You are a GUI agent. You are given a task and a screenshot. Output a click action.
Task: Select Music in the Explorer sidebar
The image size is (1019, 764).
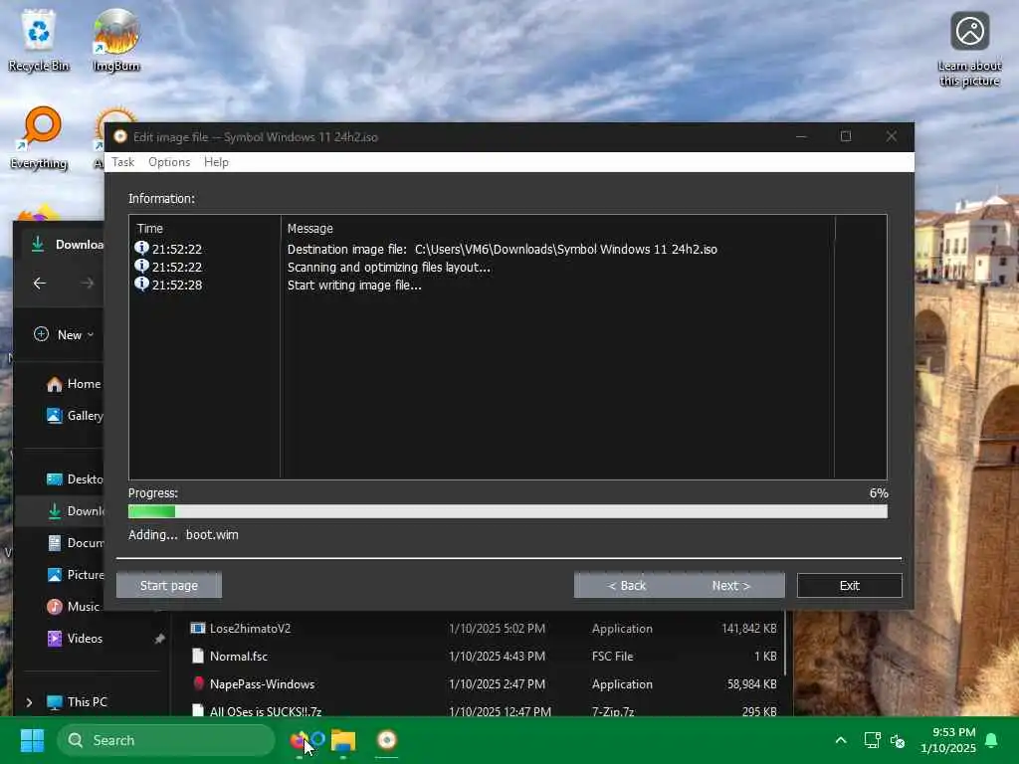(x=73, y=606)
